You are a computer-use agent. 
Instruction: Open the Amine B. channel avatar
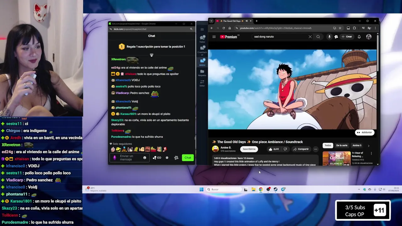point(215,149)
